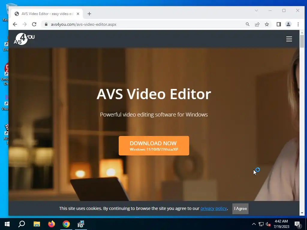The width and height of the screenshot is (307, 230).
Task: Open Chrome profile avatar menu
Action: (288, 24)
